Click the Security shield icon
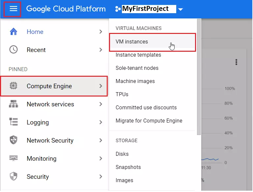This screenshot has height=192, width=253. click(14, 176)
